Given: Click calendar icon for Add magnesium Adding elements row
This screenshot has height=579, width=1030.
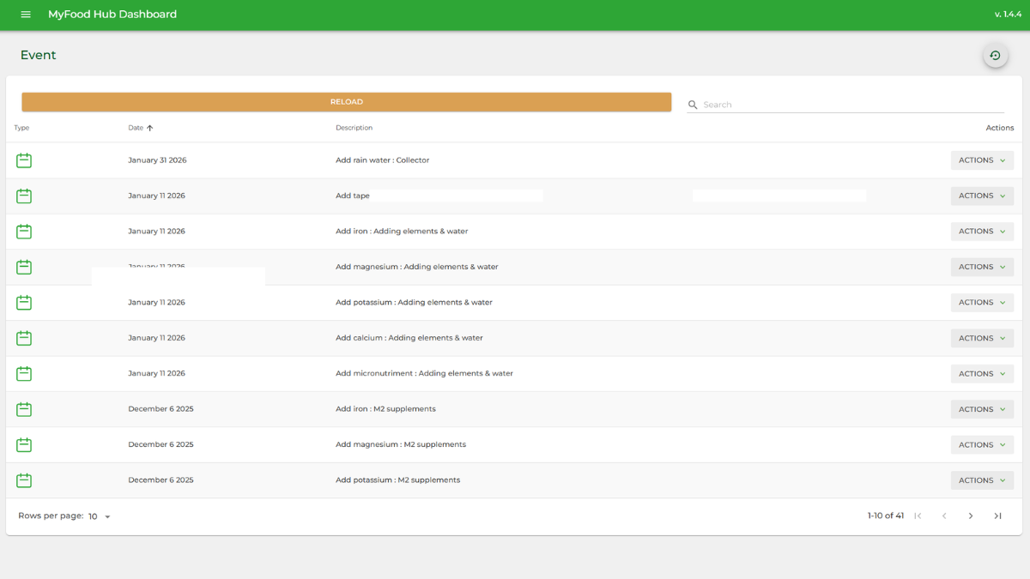Looking at the screenshot, I should click(x=24, y=267).
